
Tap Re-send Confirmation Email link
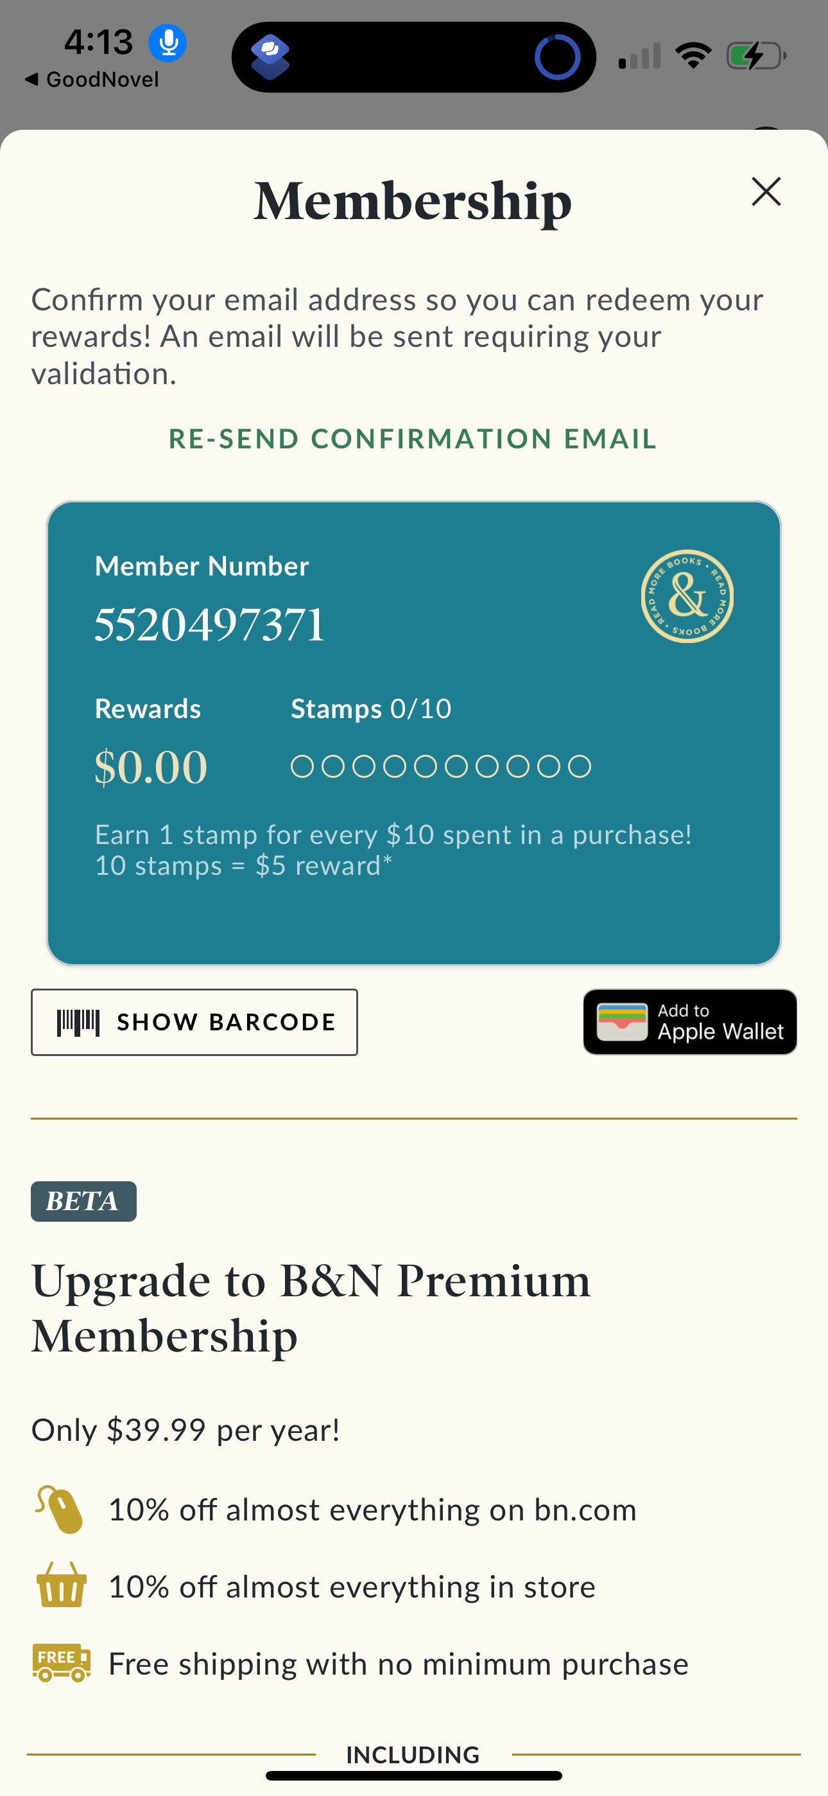413,439
